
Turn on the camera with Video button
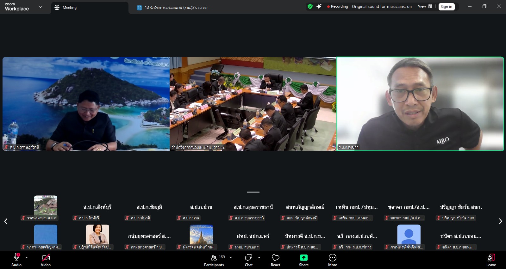46,260
